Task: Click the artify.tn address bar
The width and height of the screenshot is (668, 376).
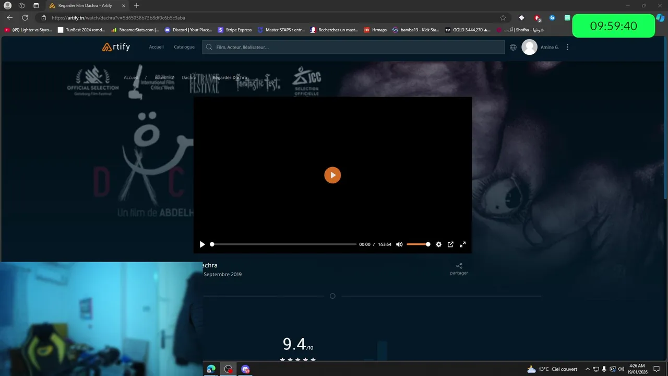Action: click(x=271, y=18)
